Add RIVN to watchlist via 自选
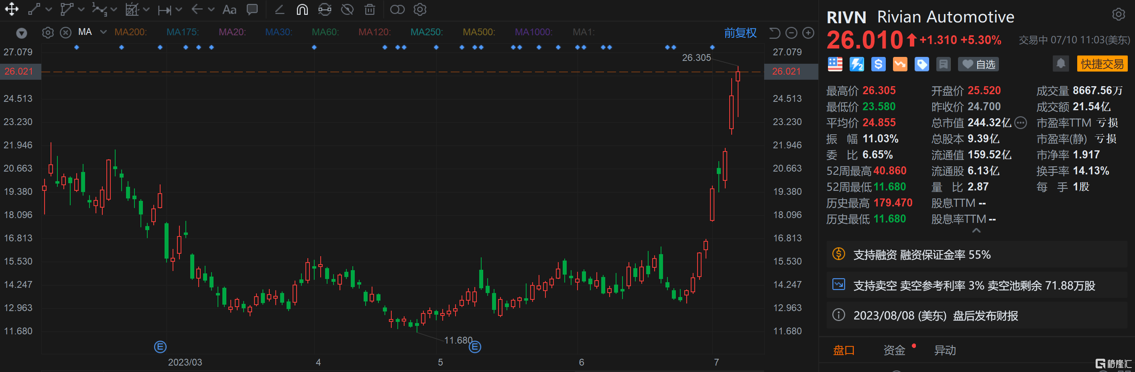This screenshot has height=372, width=1135. point(978,64)
